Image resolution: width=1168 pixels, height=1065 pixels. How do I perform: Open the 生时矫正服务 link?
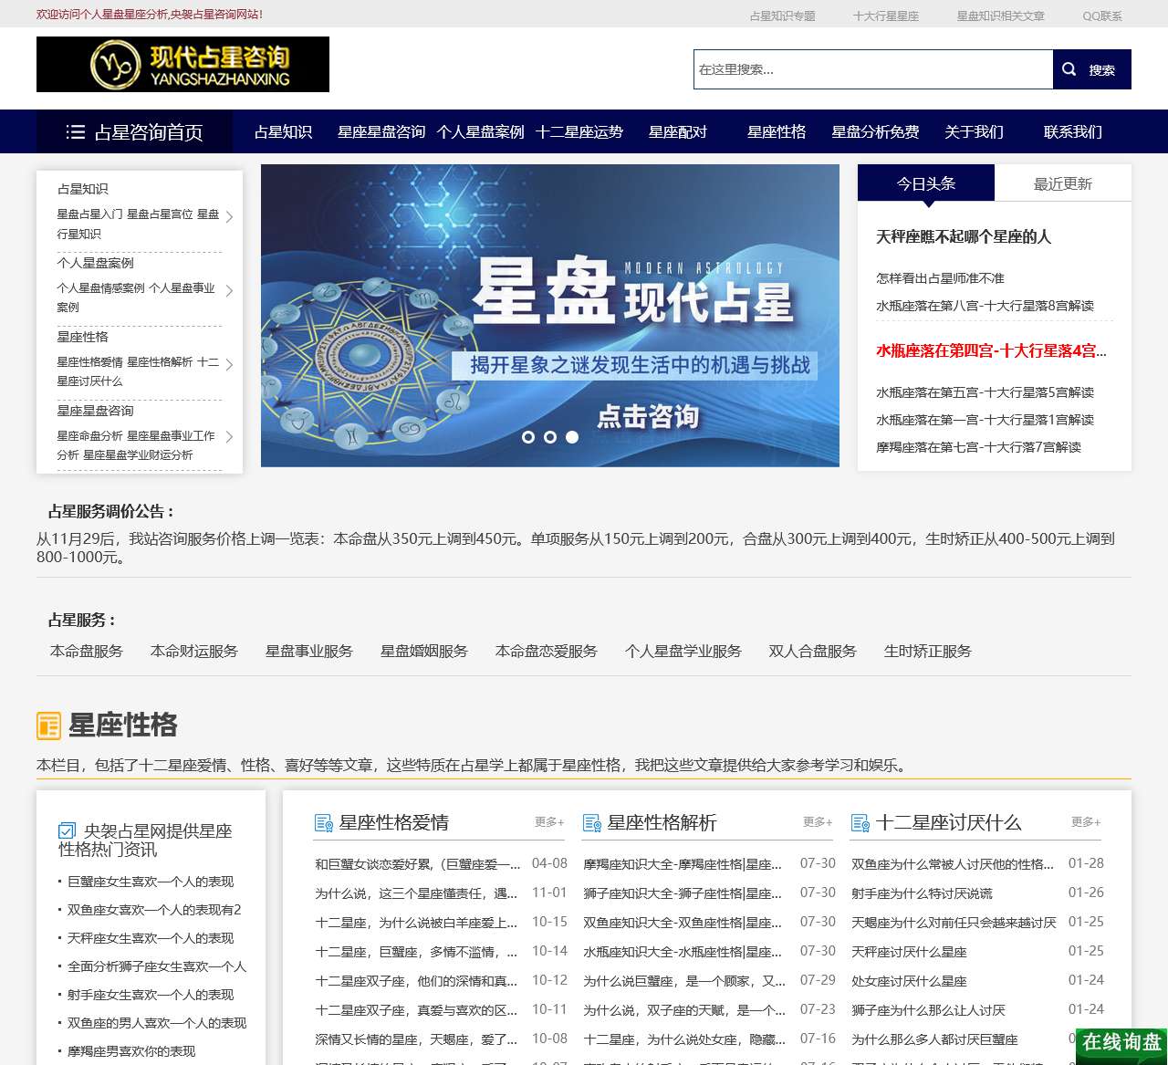coord(928,652)
